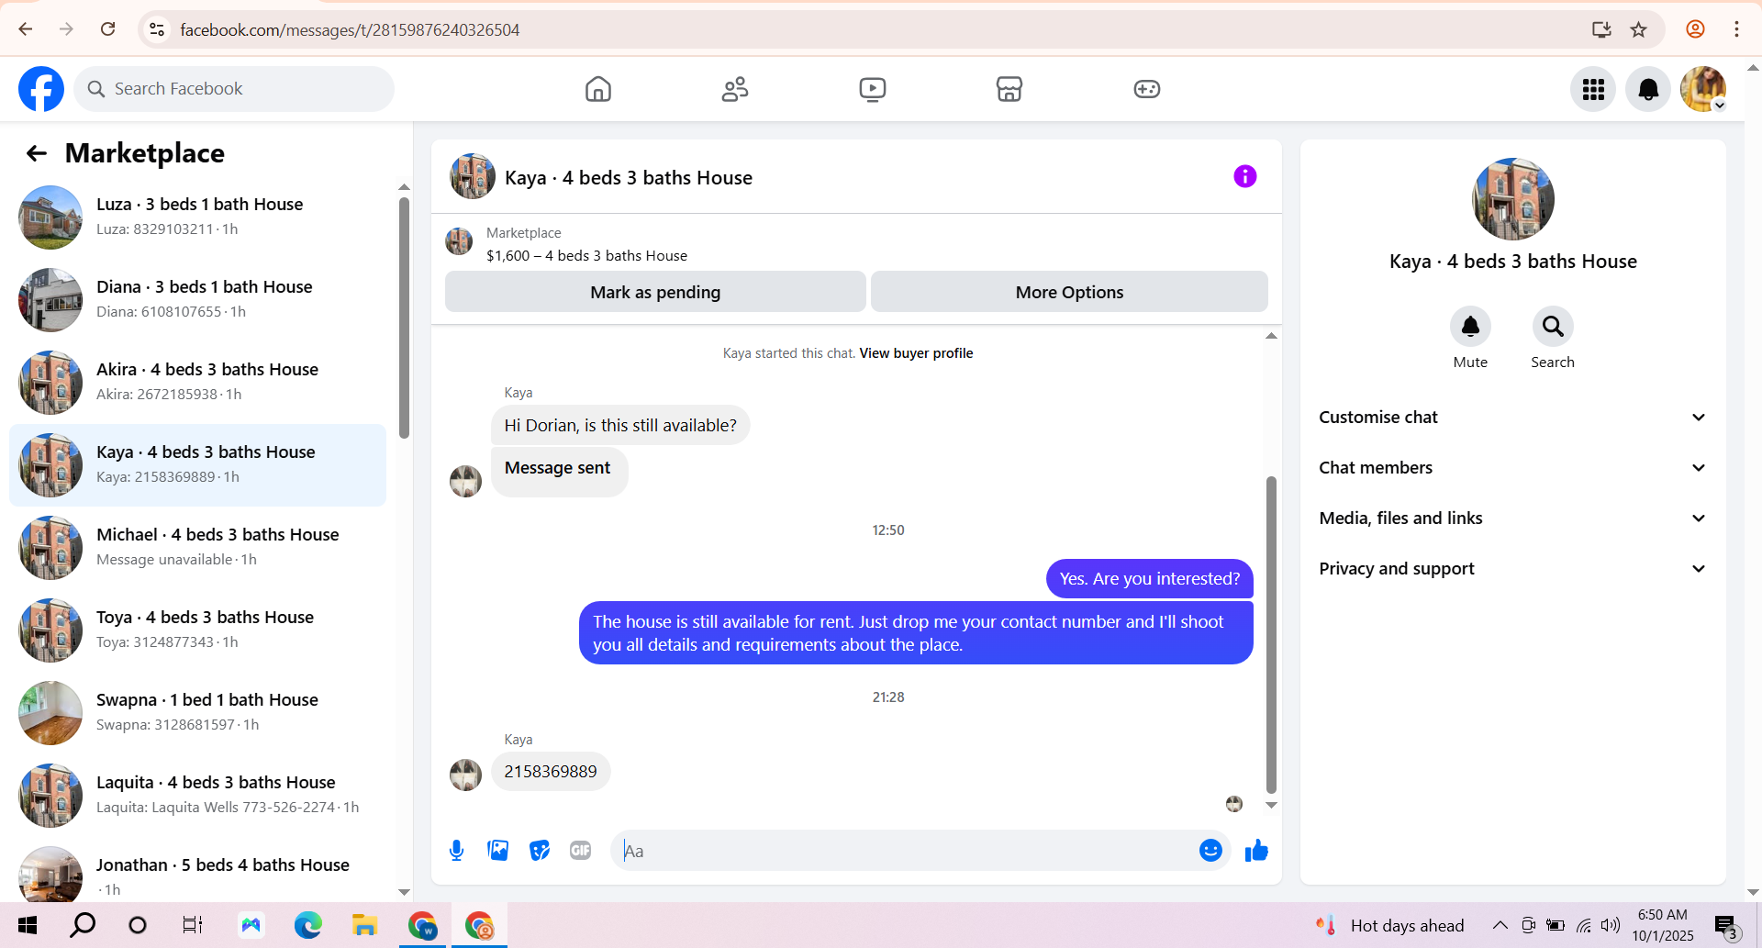Open the Luza 3 beds 1 bath House chat
The height and width of the screenshot is (948, 1762).
point(197,217)
